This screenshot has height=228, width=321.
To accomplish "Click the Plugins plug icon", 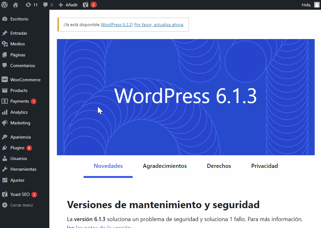I will point(5,148).
